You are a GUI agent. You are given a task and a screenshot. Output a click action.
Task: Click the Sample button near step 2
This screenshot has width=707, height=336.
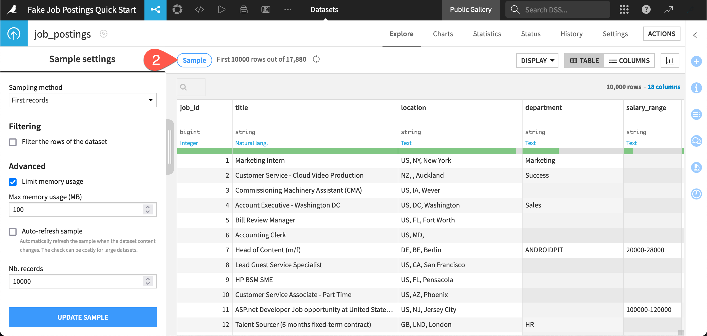click(x=194, y=60)
